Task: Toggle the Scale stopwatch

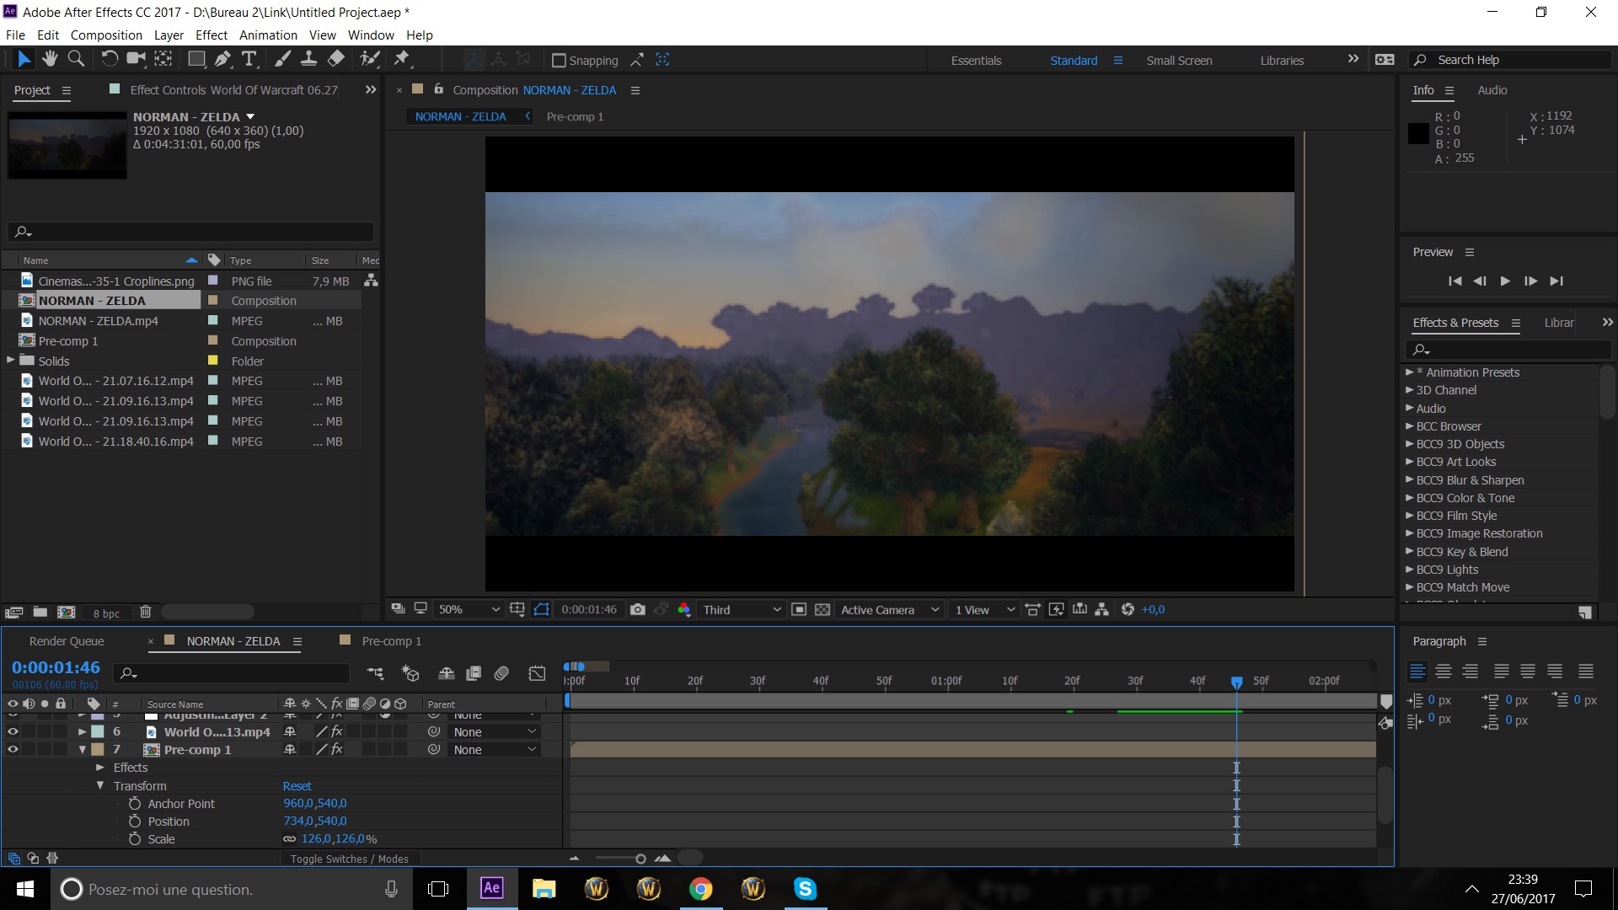Action: [x=135, y=839]
